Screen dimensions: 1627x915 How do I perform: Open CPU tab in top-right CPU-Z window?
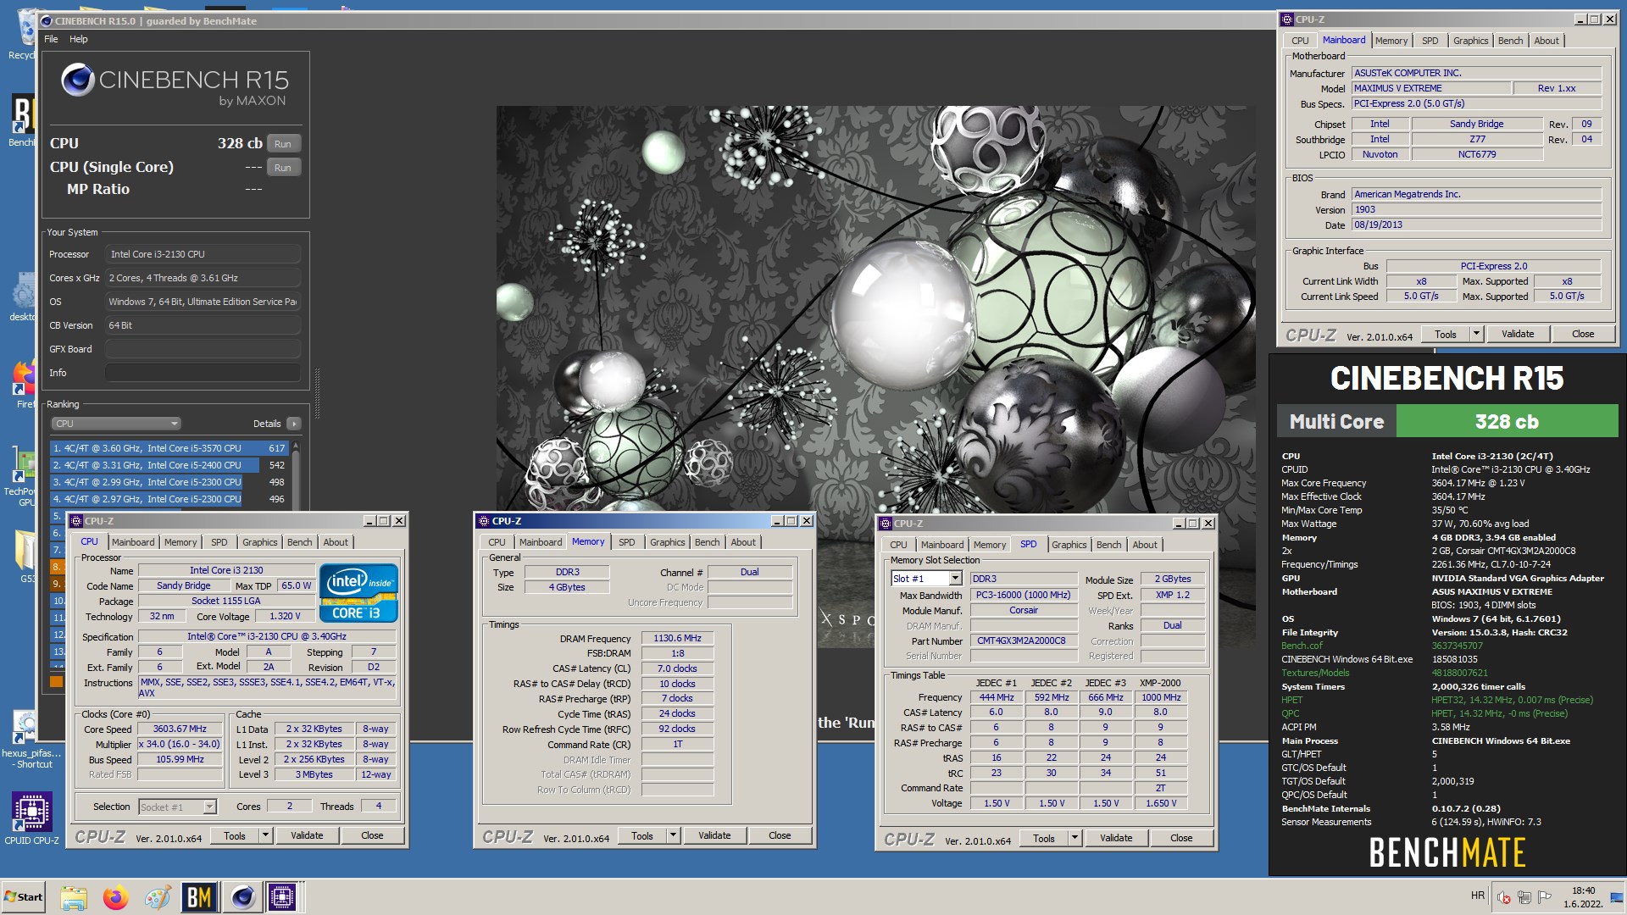click(x=1300, y=41)
